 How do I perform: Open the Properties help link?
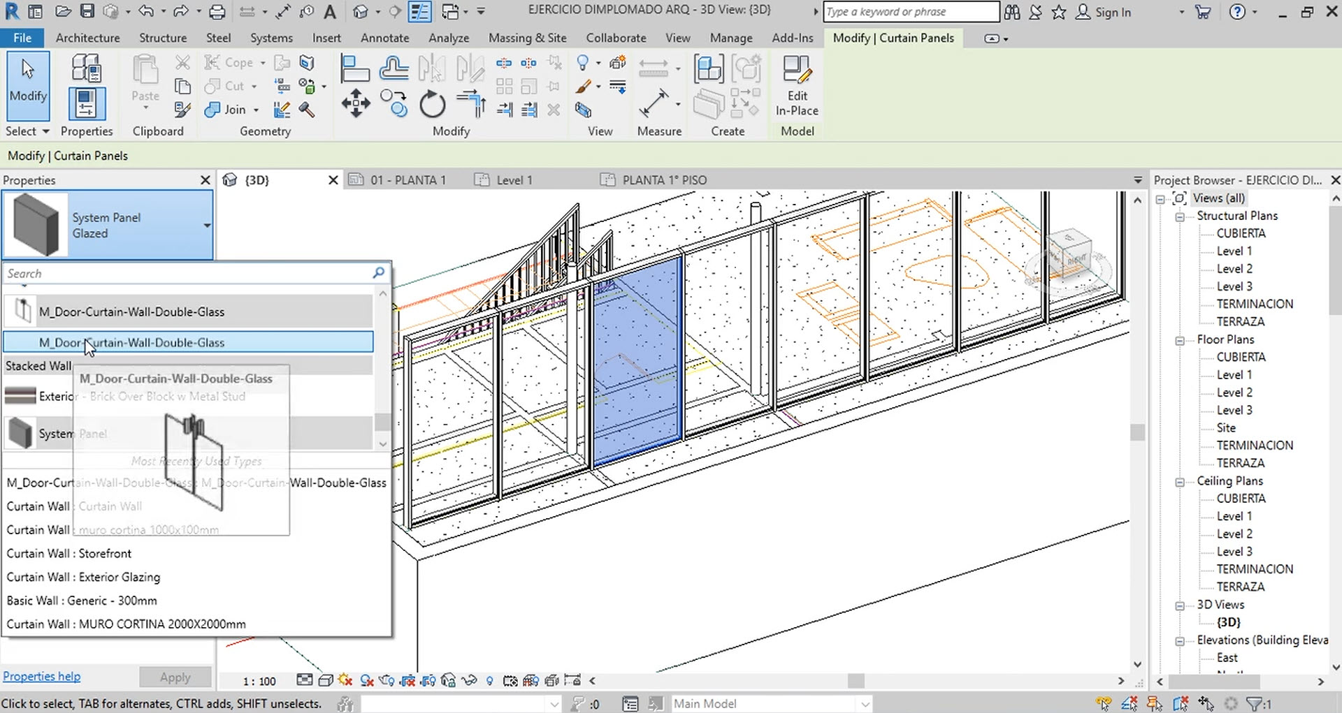pos(41,677)
